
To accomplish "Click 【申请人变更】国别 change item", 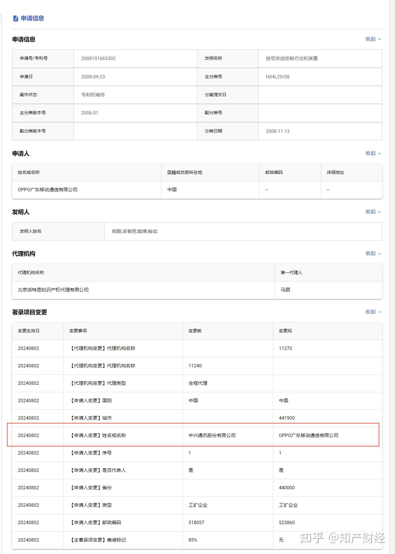I will 90,401.
